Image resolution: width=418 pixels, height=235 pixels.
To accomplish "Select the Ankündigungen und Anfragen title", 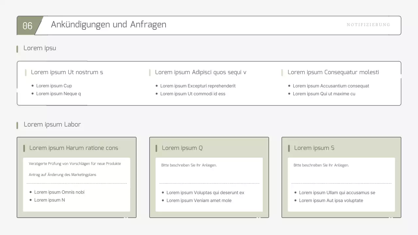I will (x=108, y=25).
